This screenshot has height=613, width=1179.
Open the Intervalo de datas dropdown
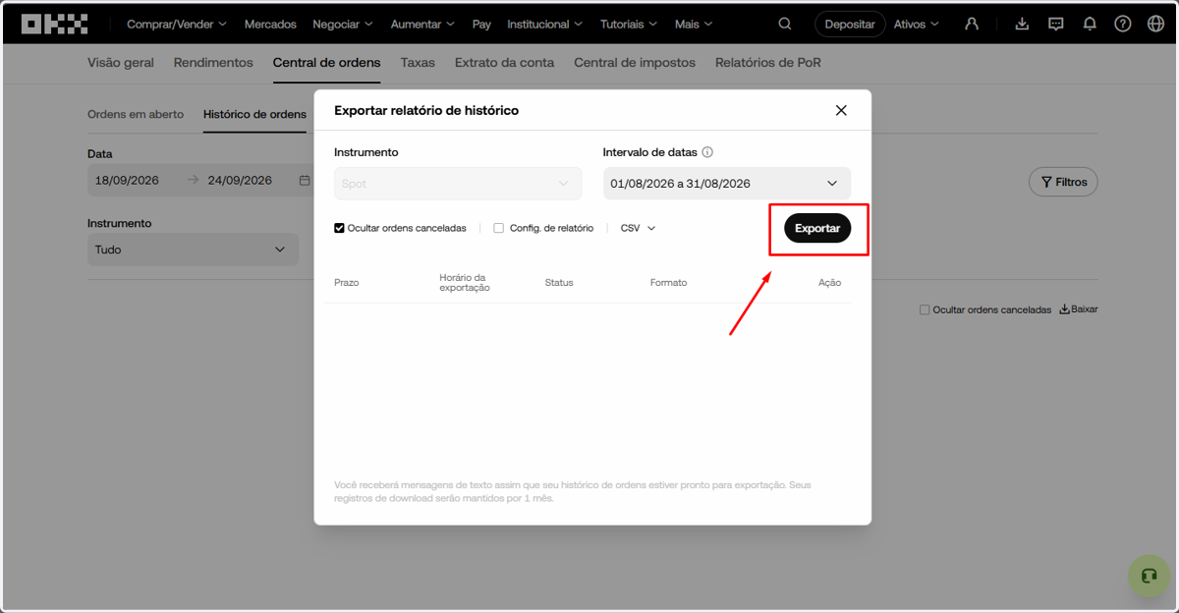[727, 184]
